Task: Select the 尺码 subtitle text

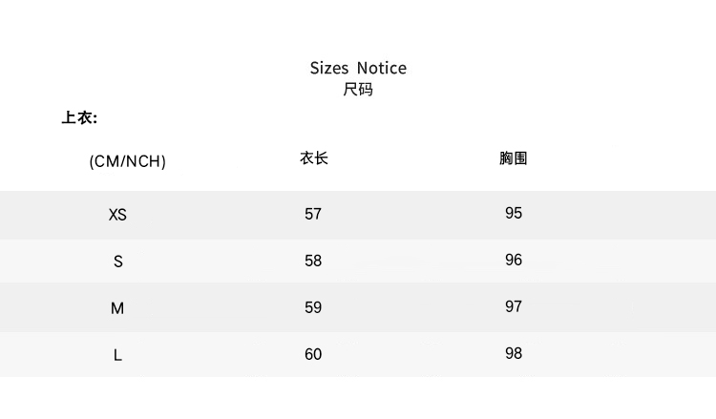Action: 358,90
